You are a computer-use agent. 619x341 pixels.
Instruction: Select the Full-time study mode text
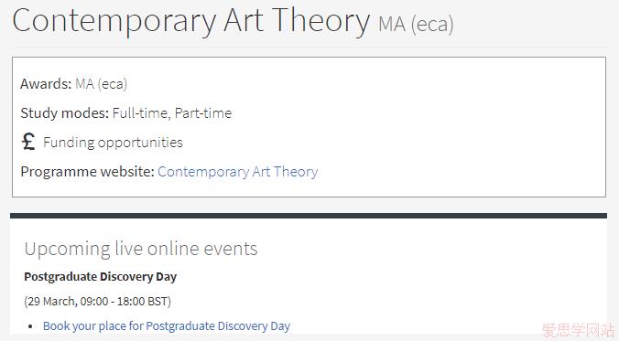coord(141,113)
